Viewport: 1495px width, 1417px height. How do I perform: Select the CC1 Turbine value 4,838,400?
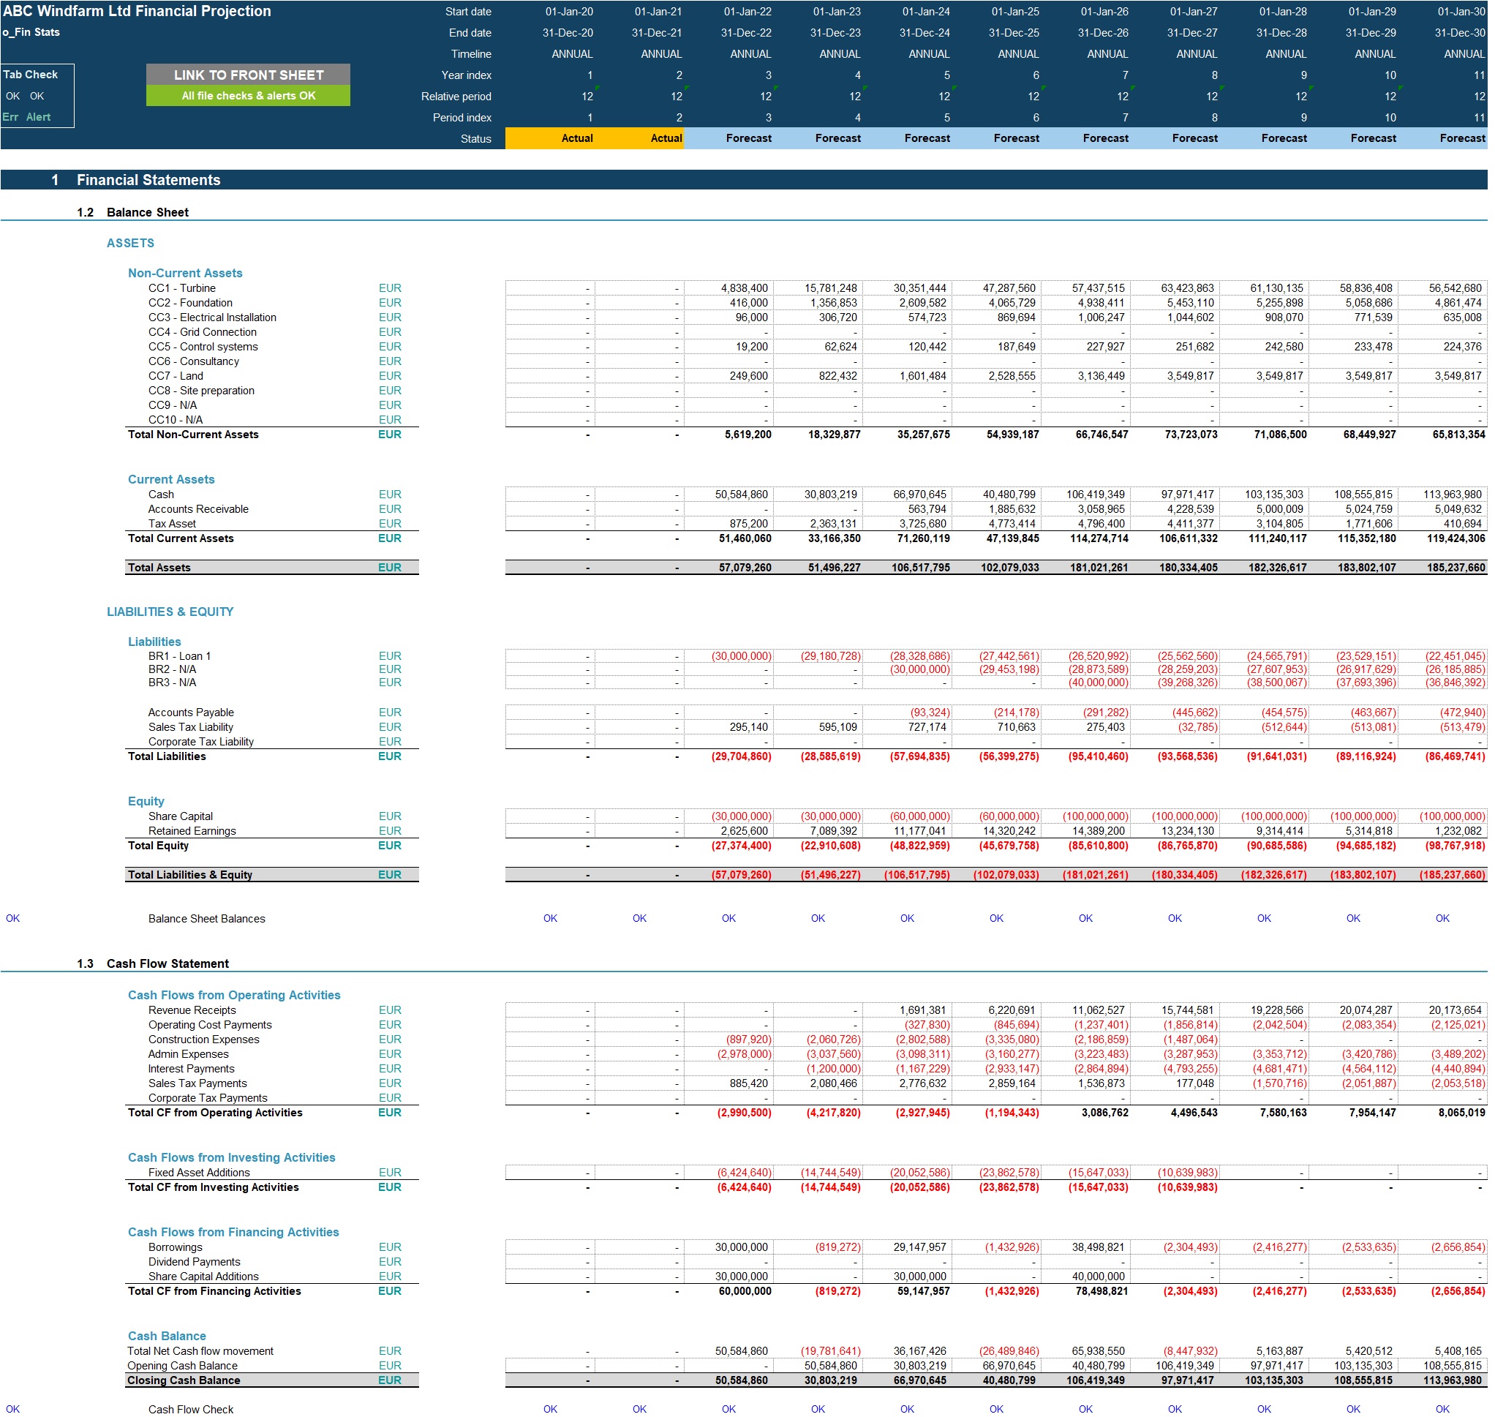tap(745, 288)
